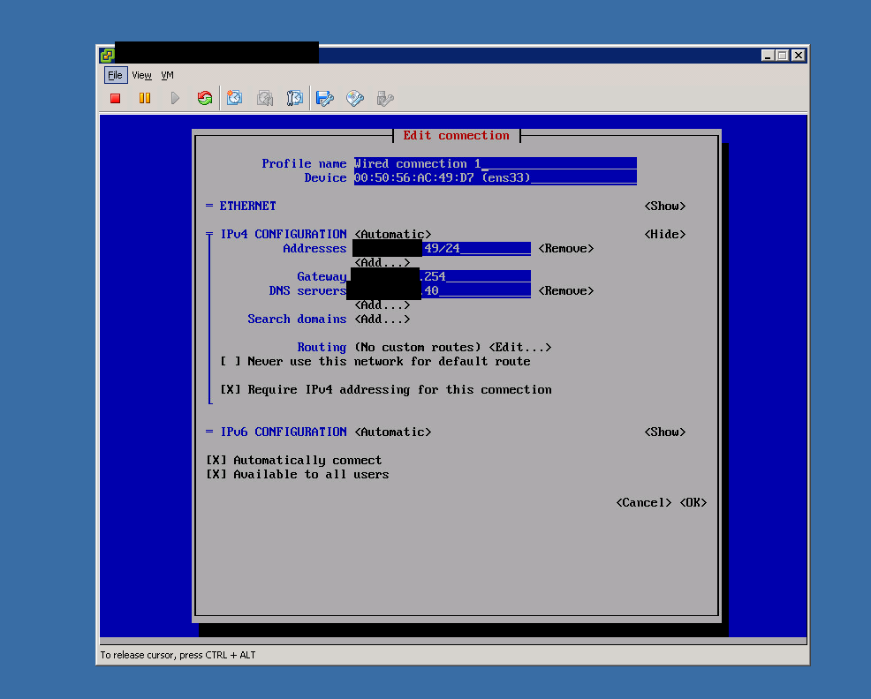Open the snapshot manager toolbar icon
The height and width of the screenshot is (699, 871).
[x=294, y=98]
